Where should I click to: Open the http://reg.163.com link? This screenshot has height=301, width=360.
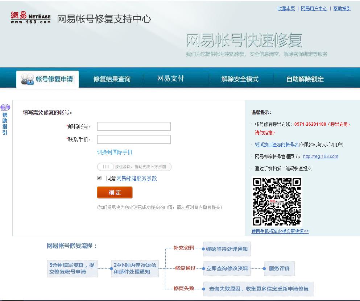(320, 156)
